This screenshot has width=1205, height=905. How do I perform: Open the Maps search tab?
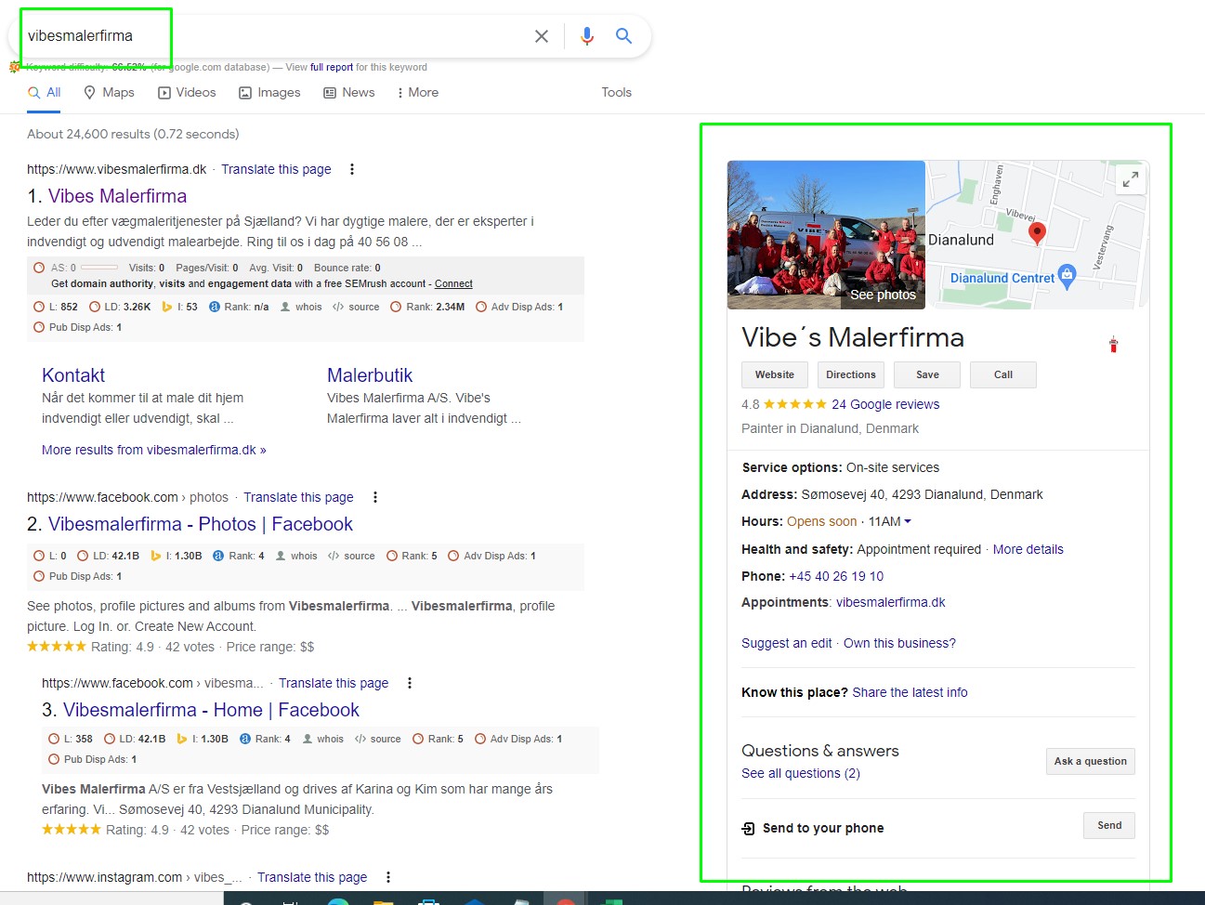pos(109,92)
